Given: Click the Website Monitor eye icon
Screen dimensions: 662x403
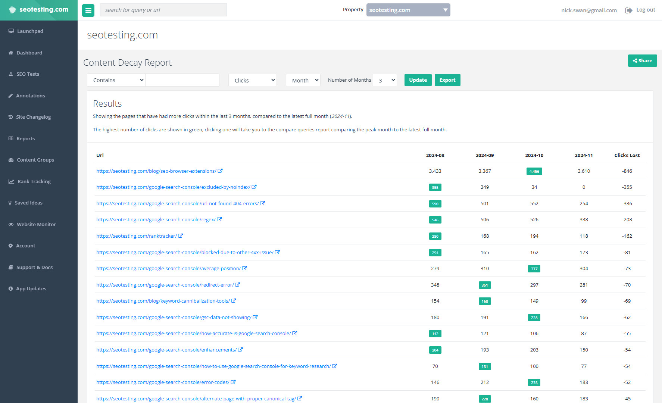Looking at the screenshot, I should [x=11, y=224].
